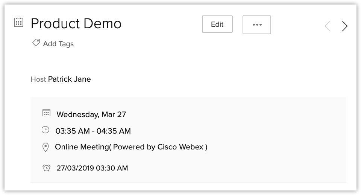Click the Wednesday, Mar 27 date text
Screen dimensions: 361x195
click(x=91, y=114)
